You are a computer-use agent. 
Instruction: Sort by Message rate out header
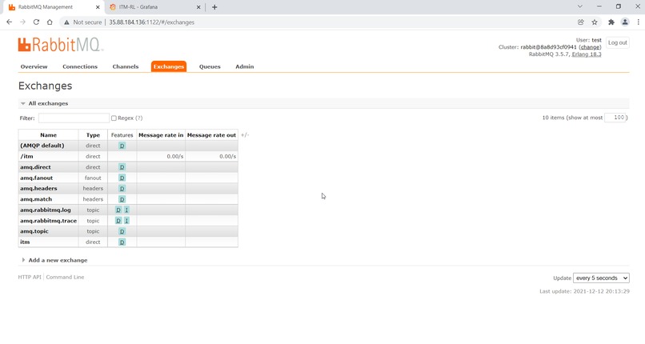point(211,135)
